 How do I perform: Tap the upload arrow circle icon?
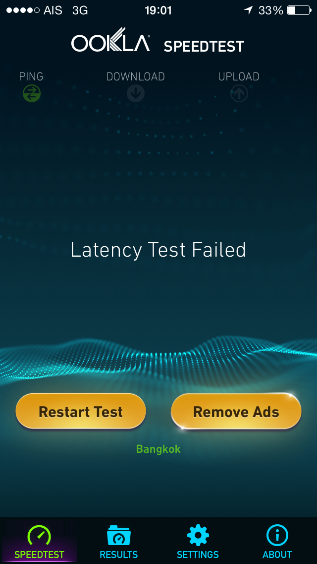(239, 94)
